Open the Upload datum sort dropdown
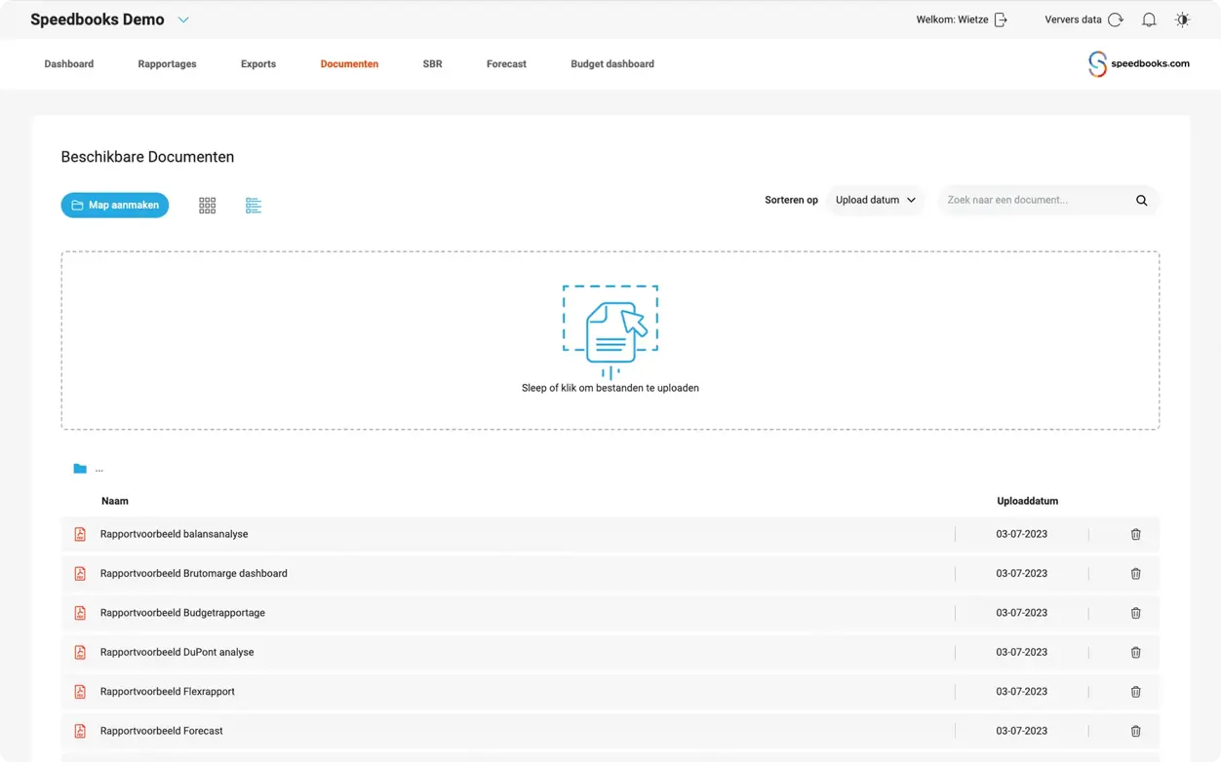 tap(875, 200)
